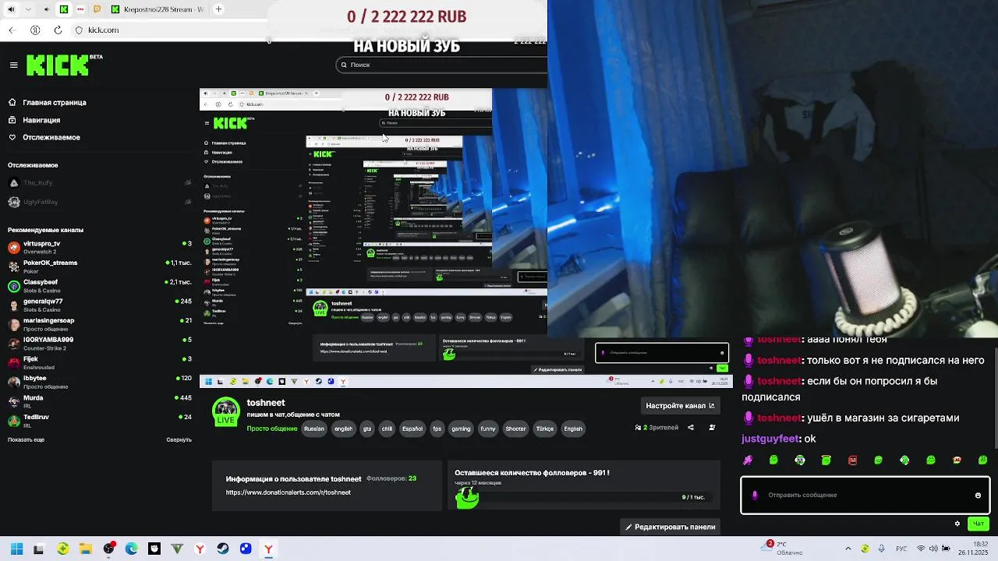Click the address bar showing kick.com
This screenshot has width=998, height=561.
(104, 30)
